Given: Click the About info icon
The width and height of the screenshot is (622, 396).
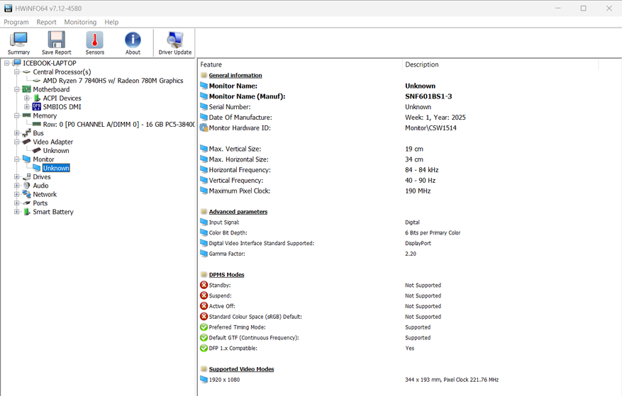Looking at the screenshot, I should 133,43.
